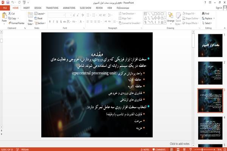
Task: Open the FILE tab
Action: [5, 8]
